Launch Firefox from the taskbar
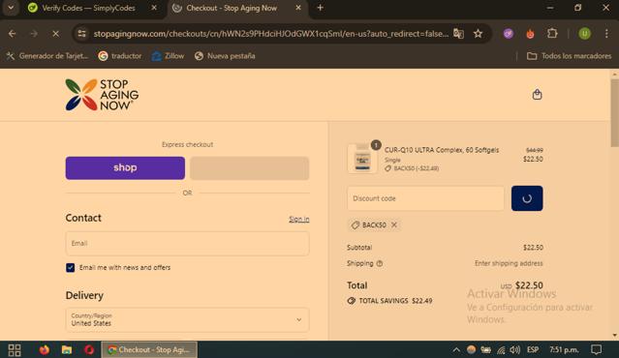 (44, 349)
